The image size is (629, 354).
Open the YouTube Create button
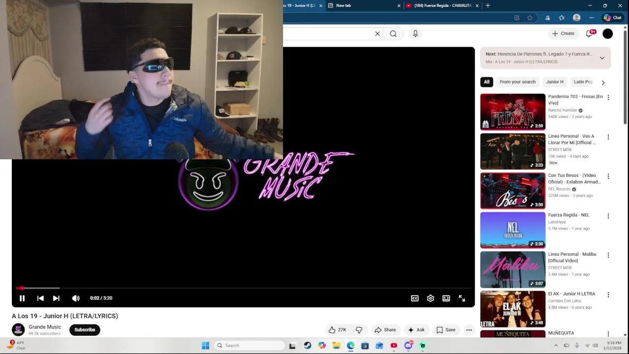[563, 33]
